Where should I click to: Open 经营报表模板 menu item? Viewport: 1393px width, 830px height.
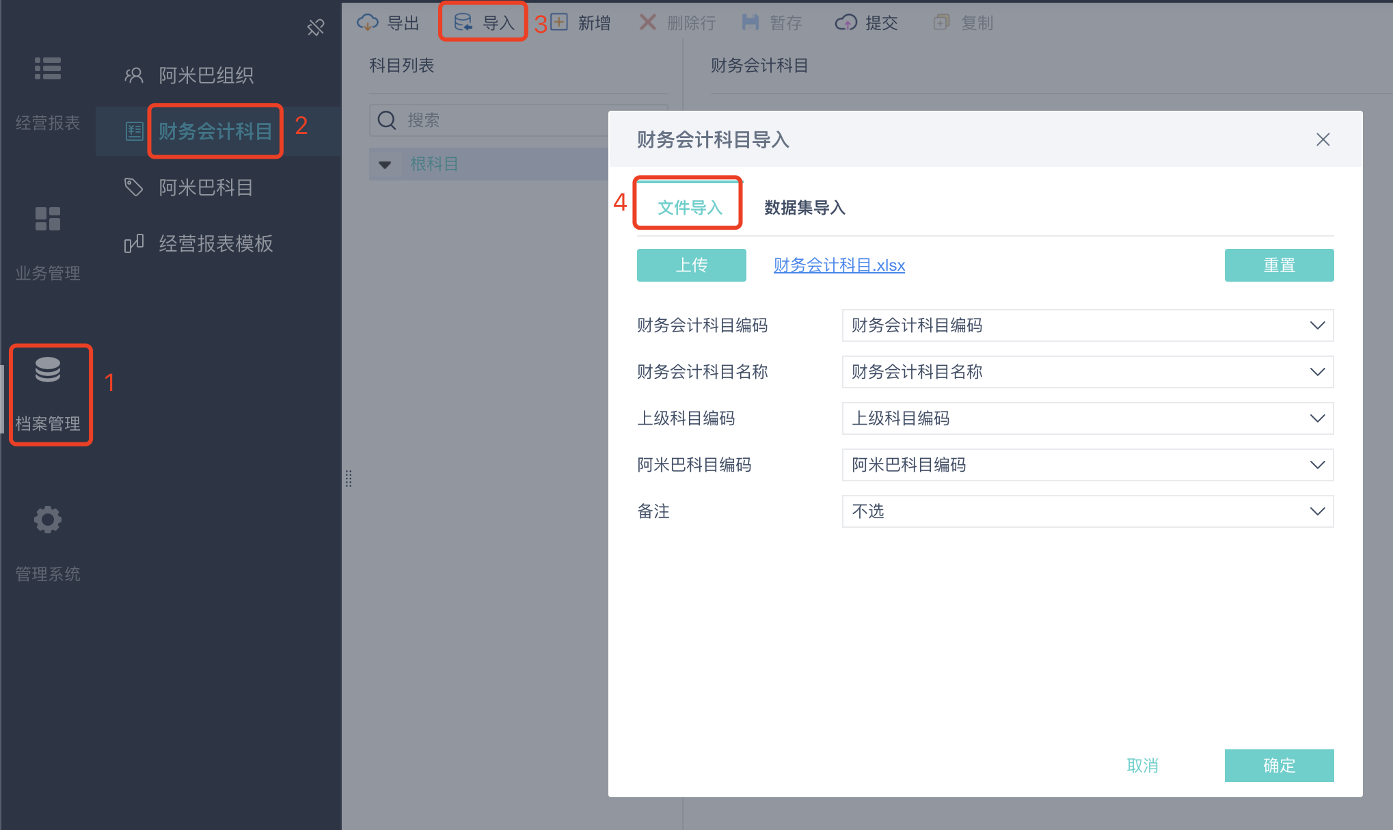215,243
